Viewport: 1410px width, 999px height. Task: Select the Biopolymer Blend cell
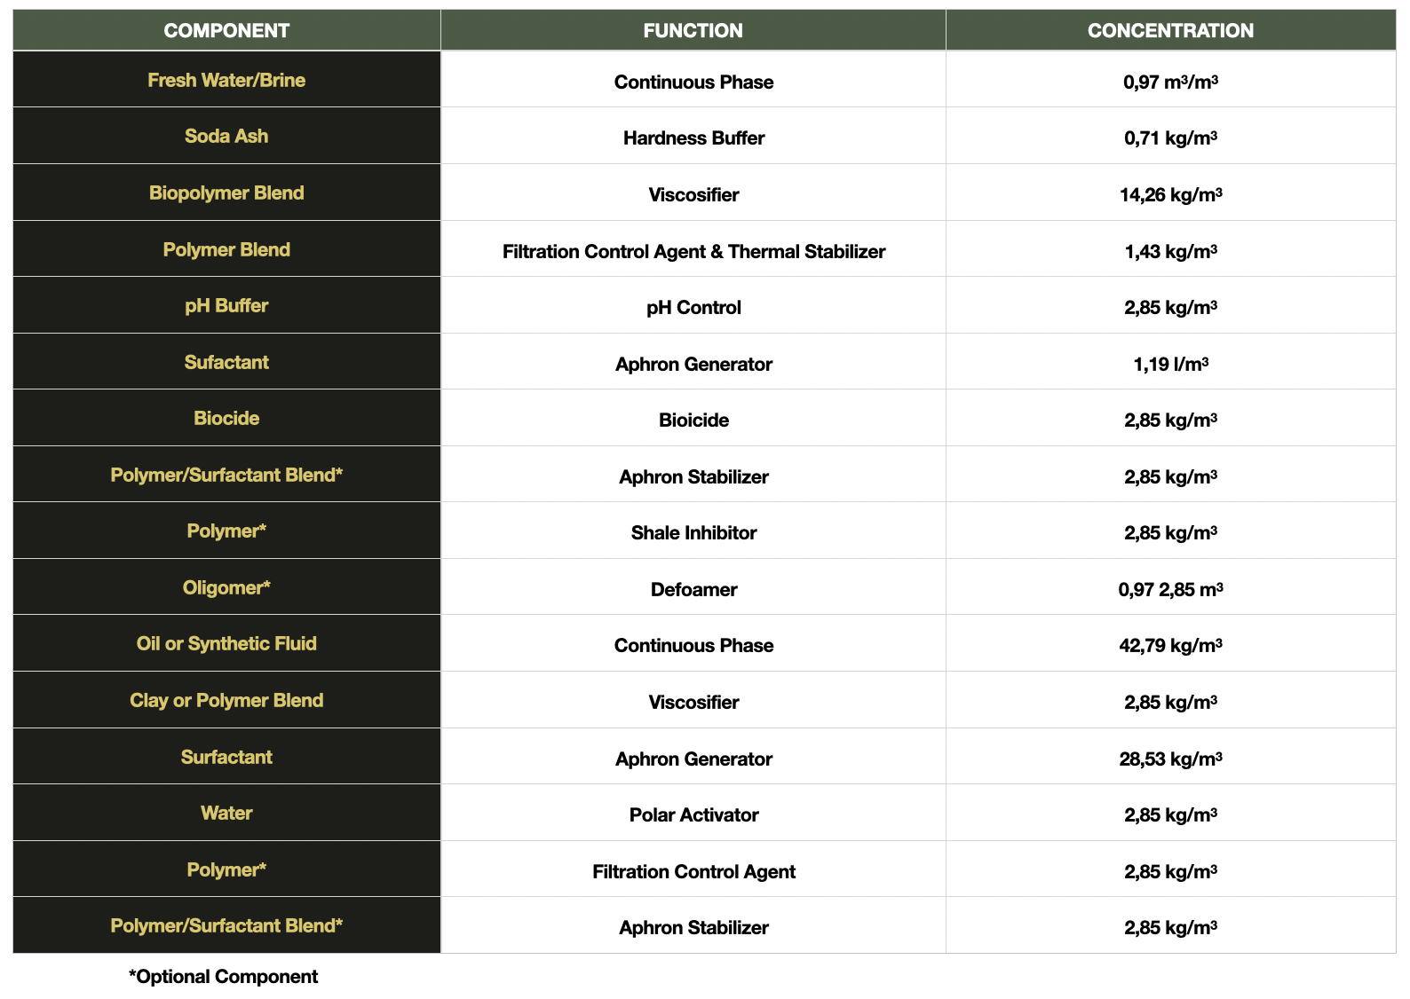coord(226,193)
